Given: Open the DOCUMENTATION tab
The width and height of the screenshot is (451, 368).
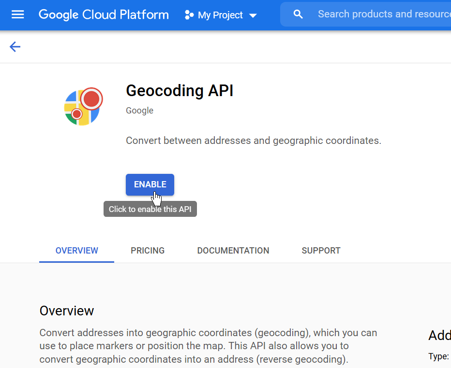Looking at the screenshot, I should tap(233, 251).
